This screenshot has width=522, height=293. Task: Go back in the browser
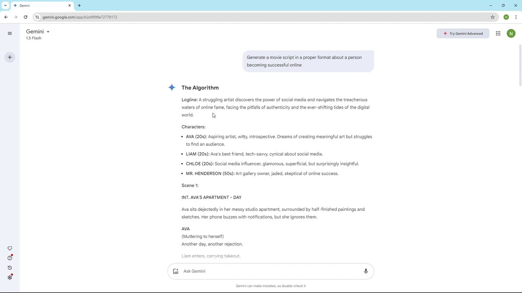click(6, 17)
